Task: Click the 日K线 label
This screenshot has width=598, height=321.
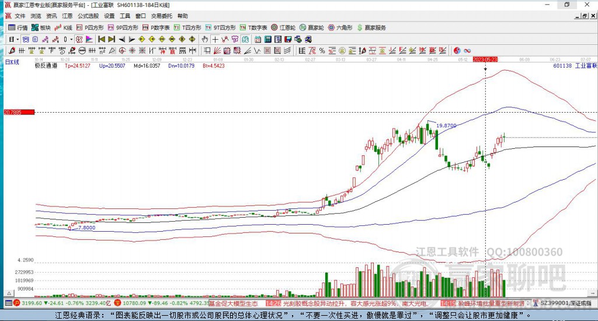Action: coord(12,62)
